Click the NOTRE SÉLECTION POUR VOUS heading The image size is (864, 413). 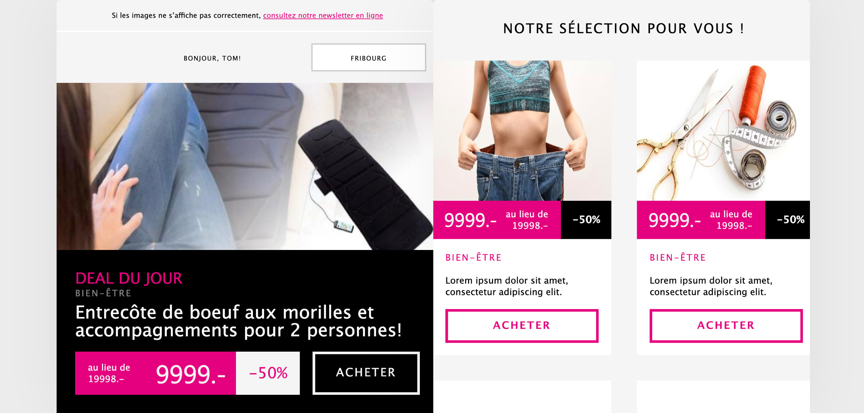pos(624,28)
